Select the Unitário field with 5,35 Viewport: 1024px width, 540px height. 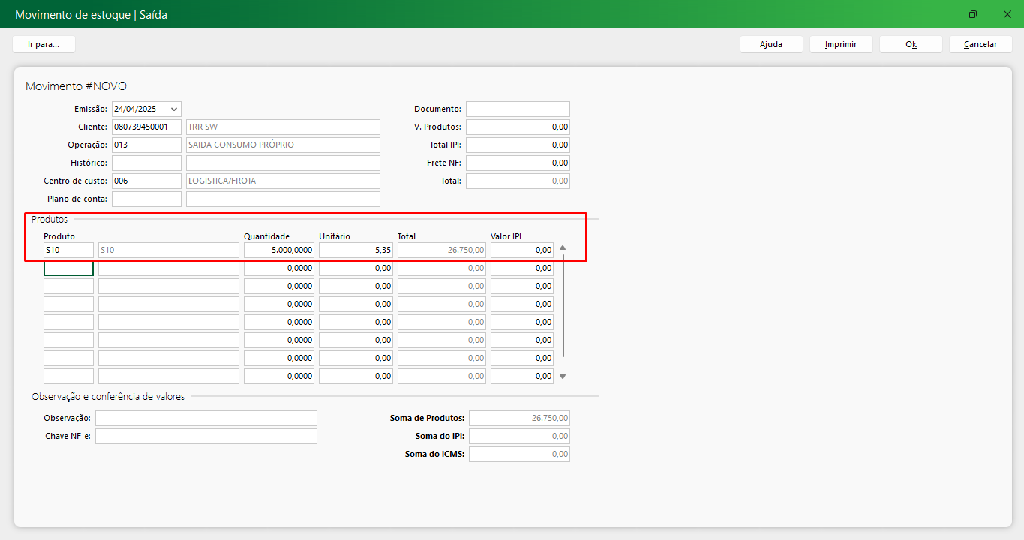point(356,250)
